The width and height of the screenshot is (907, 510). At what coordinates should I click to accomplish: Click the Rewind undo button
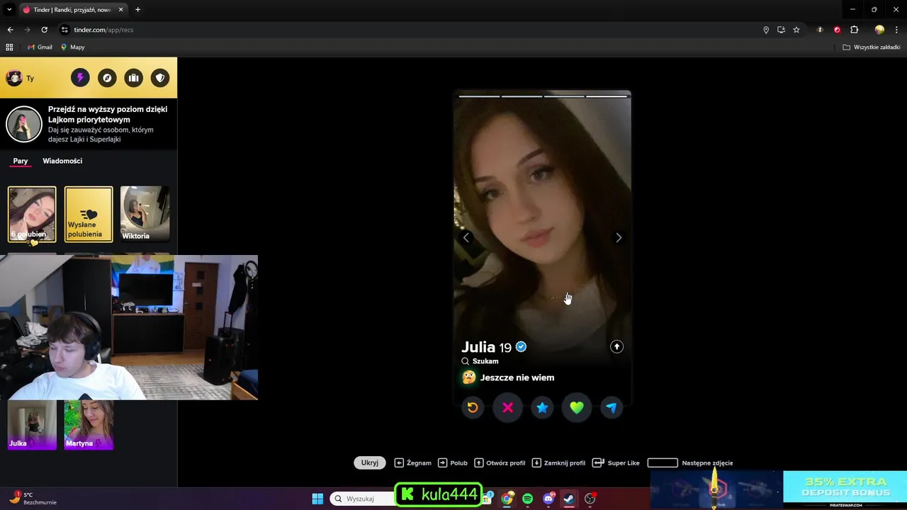pos(473,407)
